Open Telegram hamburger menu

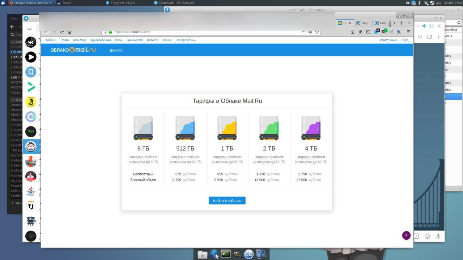point(29,28)
